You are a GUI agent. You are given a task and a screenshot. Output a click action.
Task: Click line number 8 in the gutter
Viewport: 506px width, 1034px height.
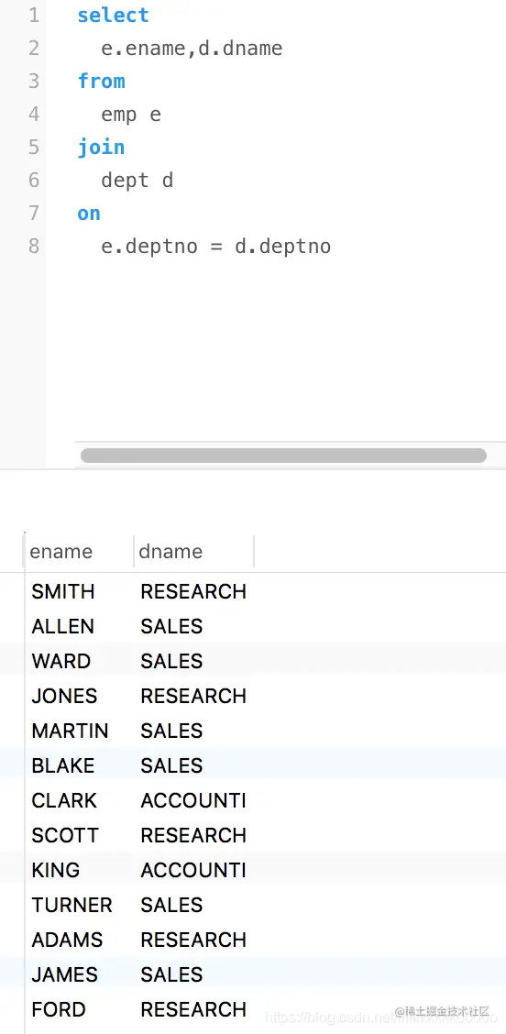[34, 246]
